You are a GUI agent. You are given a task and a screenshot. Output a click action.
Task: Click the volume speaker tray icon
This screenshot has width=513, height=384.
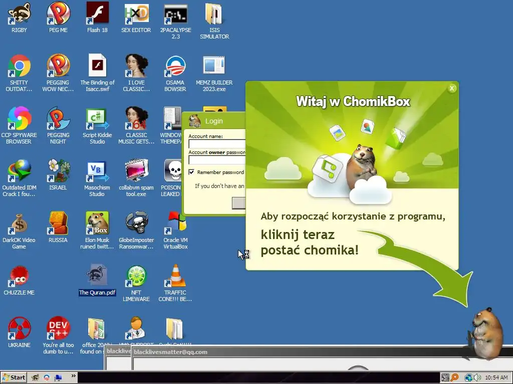(x=477, y=377)
